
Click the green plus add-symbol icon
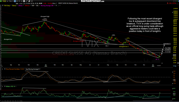click(x=1, y=1)
